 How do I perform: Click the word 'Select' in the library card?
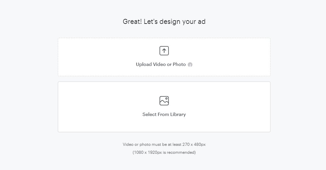click(x=149, y=114)
